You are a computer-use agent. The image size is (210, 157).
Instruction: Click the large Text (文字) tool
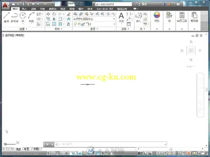tap(121, 18)
